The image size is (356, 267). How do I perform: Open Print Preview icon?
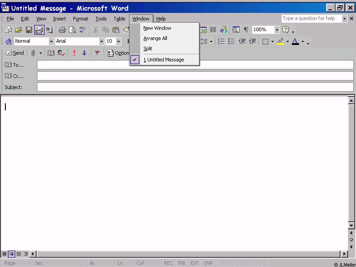tap(73, 30)
